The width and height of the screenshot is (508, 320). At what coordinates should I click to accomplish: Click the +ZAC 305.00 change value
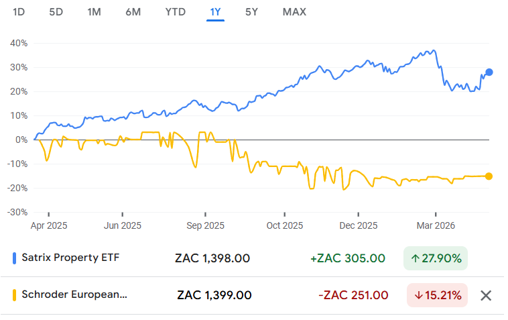tap(347, 258)
